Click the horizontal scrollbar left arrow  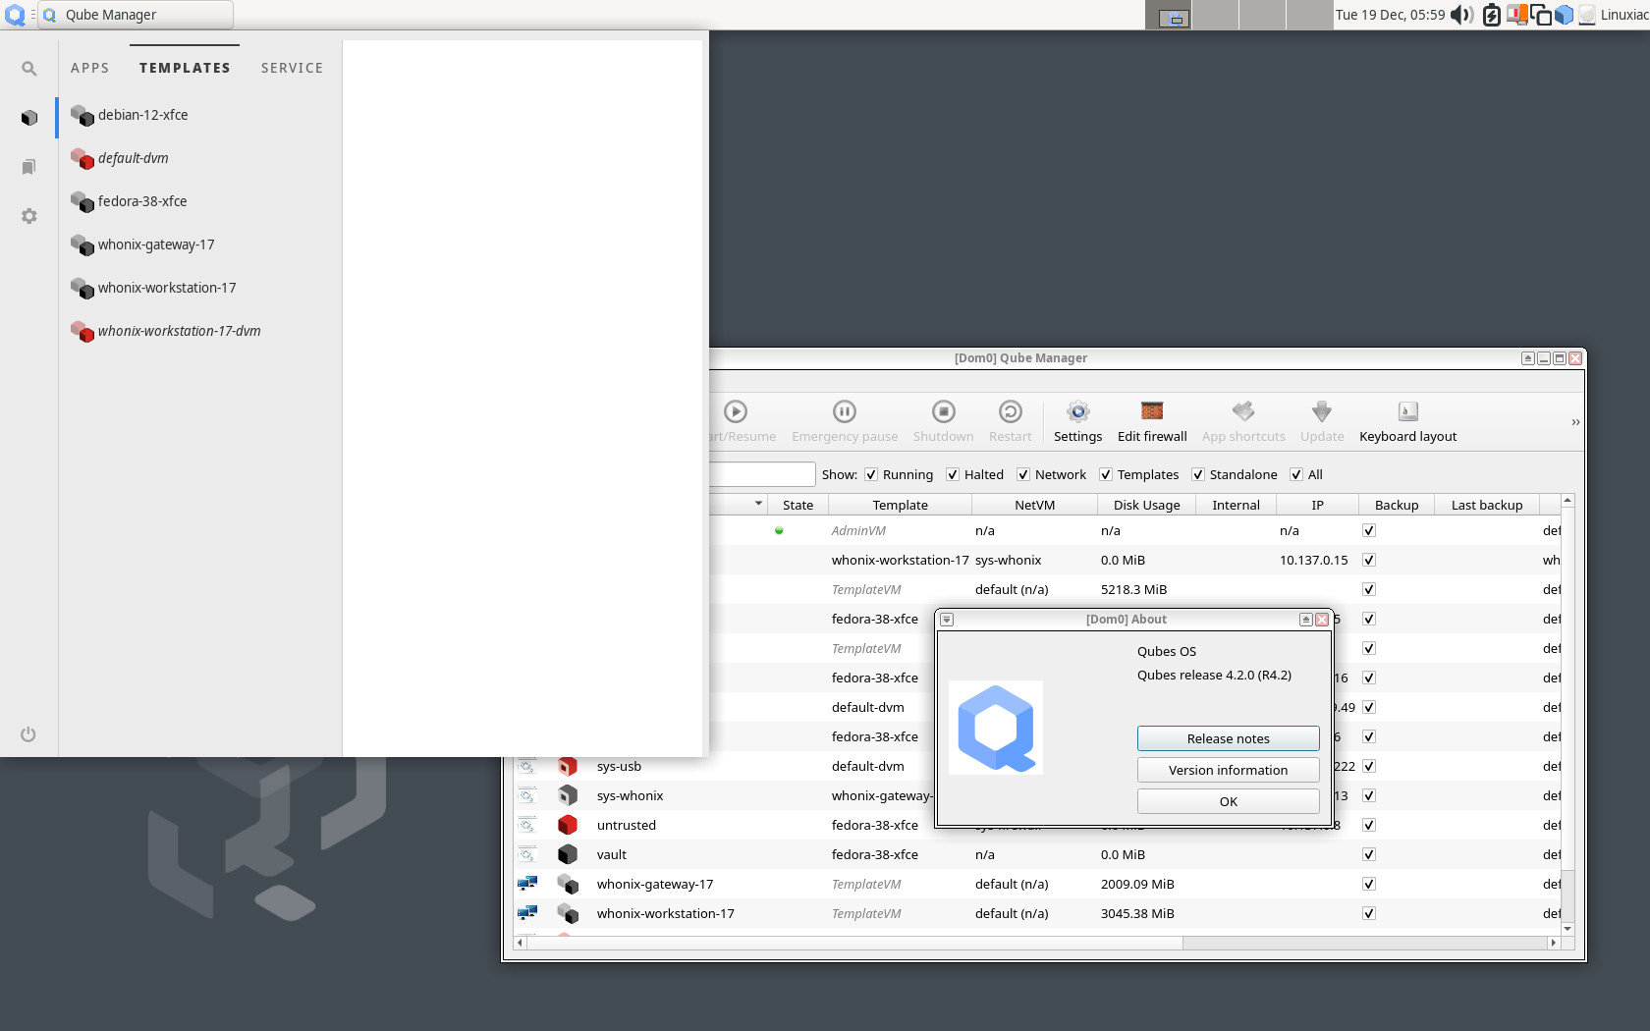coord(521,943)
